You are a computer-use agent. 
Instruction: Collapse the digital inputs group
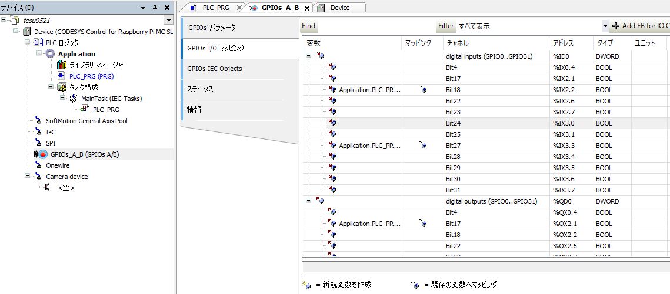[x=308, y=56]
